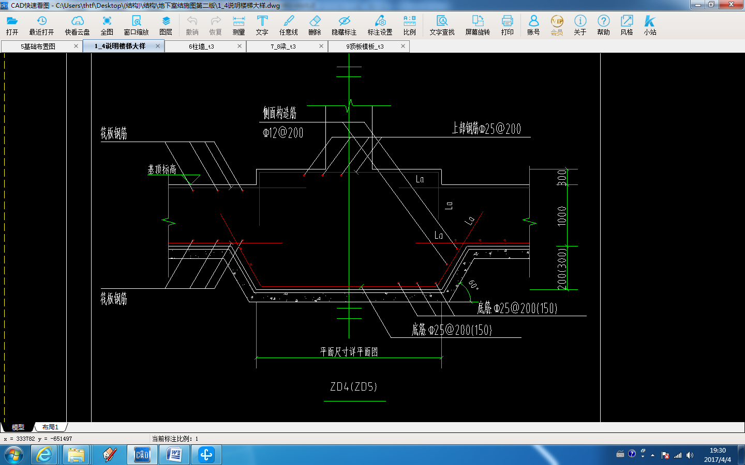Switch to the 模型 model tab

(18, 427)
